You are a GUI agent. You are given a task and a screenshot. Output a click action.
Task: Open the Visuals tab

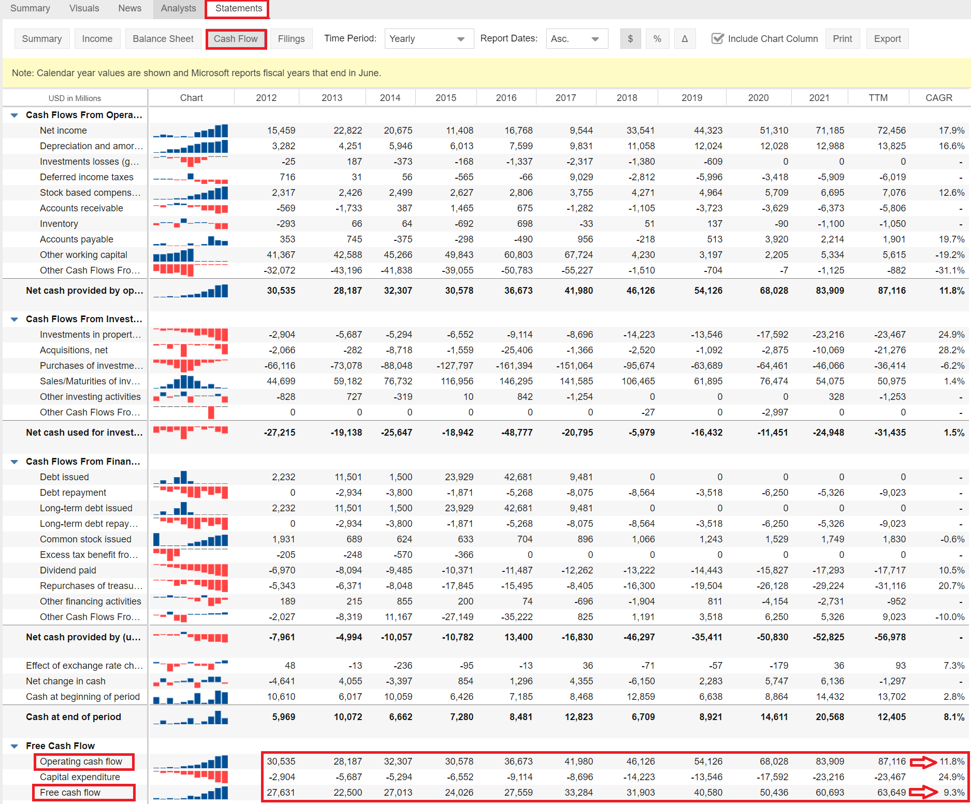pos(84,8)
